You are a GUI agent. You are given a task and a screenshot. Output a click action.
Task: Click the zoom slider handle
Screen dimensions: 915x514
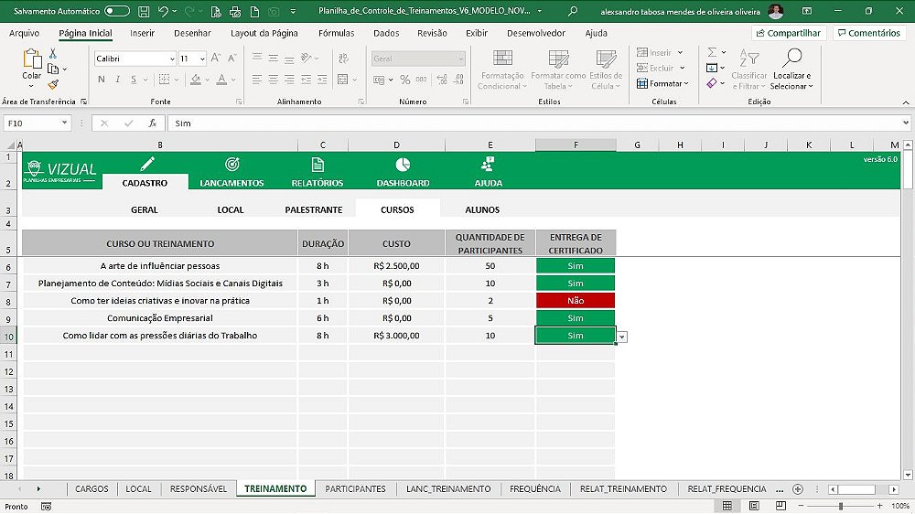click(840, 506)
